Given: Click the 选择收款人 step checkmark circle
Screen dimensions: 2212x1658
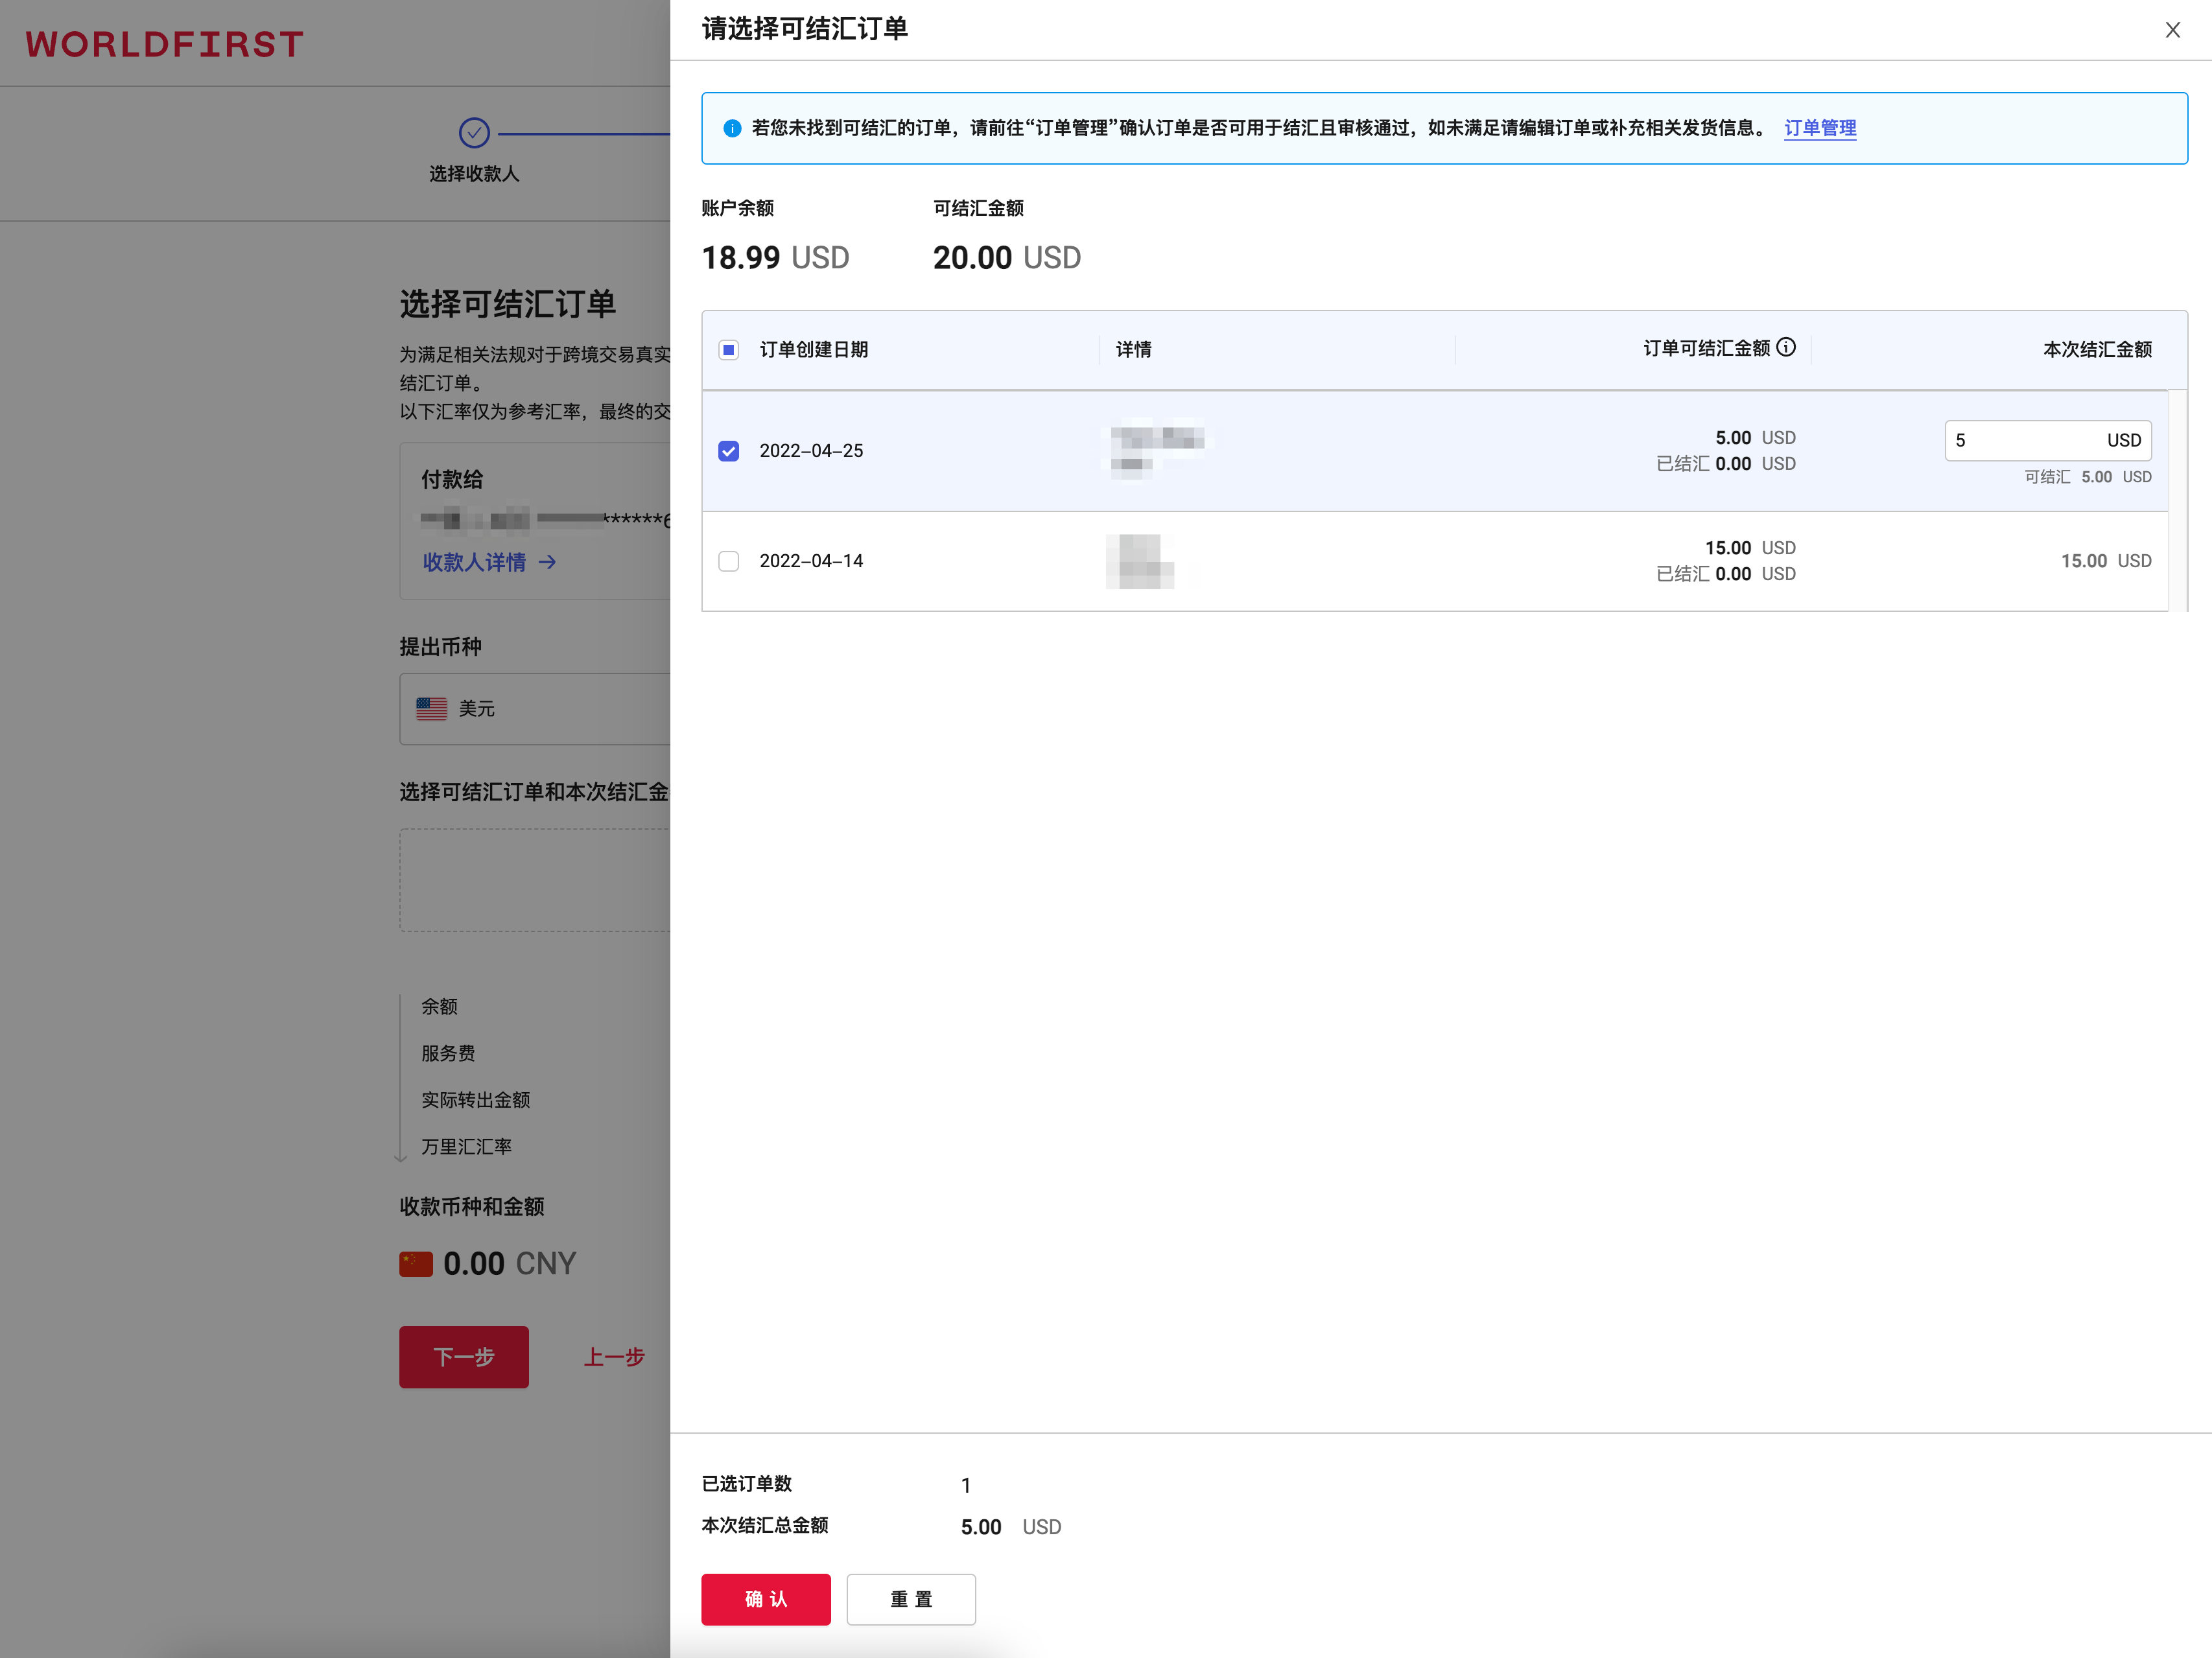Looking at the screenshot, I should click(x=474, y=132).
